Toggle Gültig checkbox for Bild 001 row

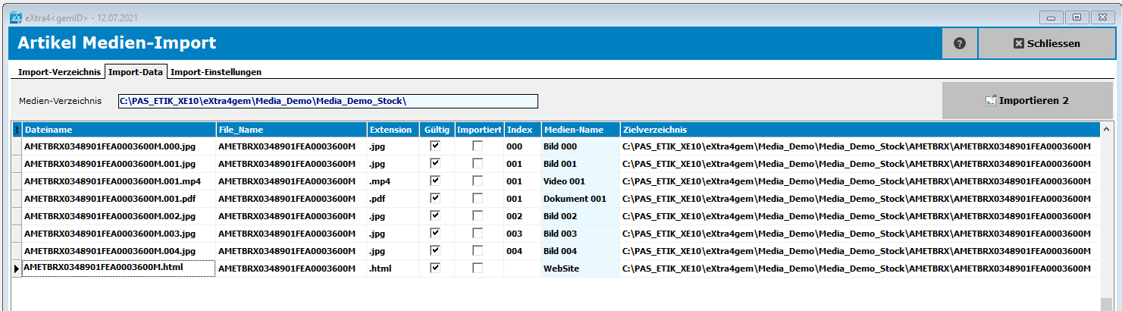pos(435,163)
